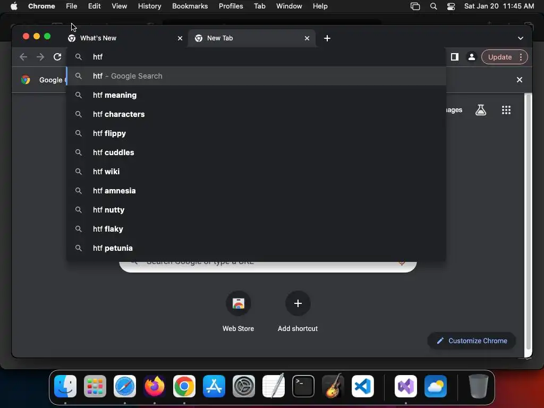The height and width of the screenshot is (408, 544).
Task: Choose suggestion htf meaning
Action: pyautogui.click(x=256, y=95)
